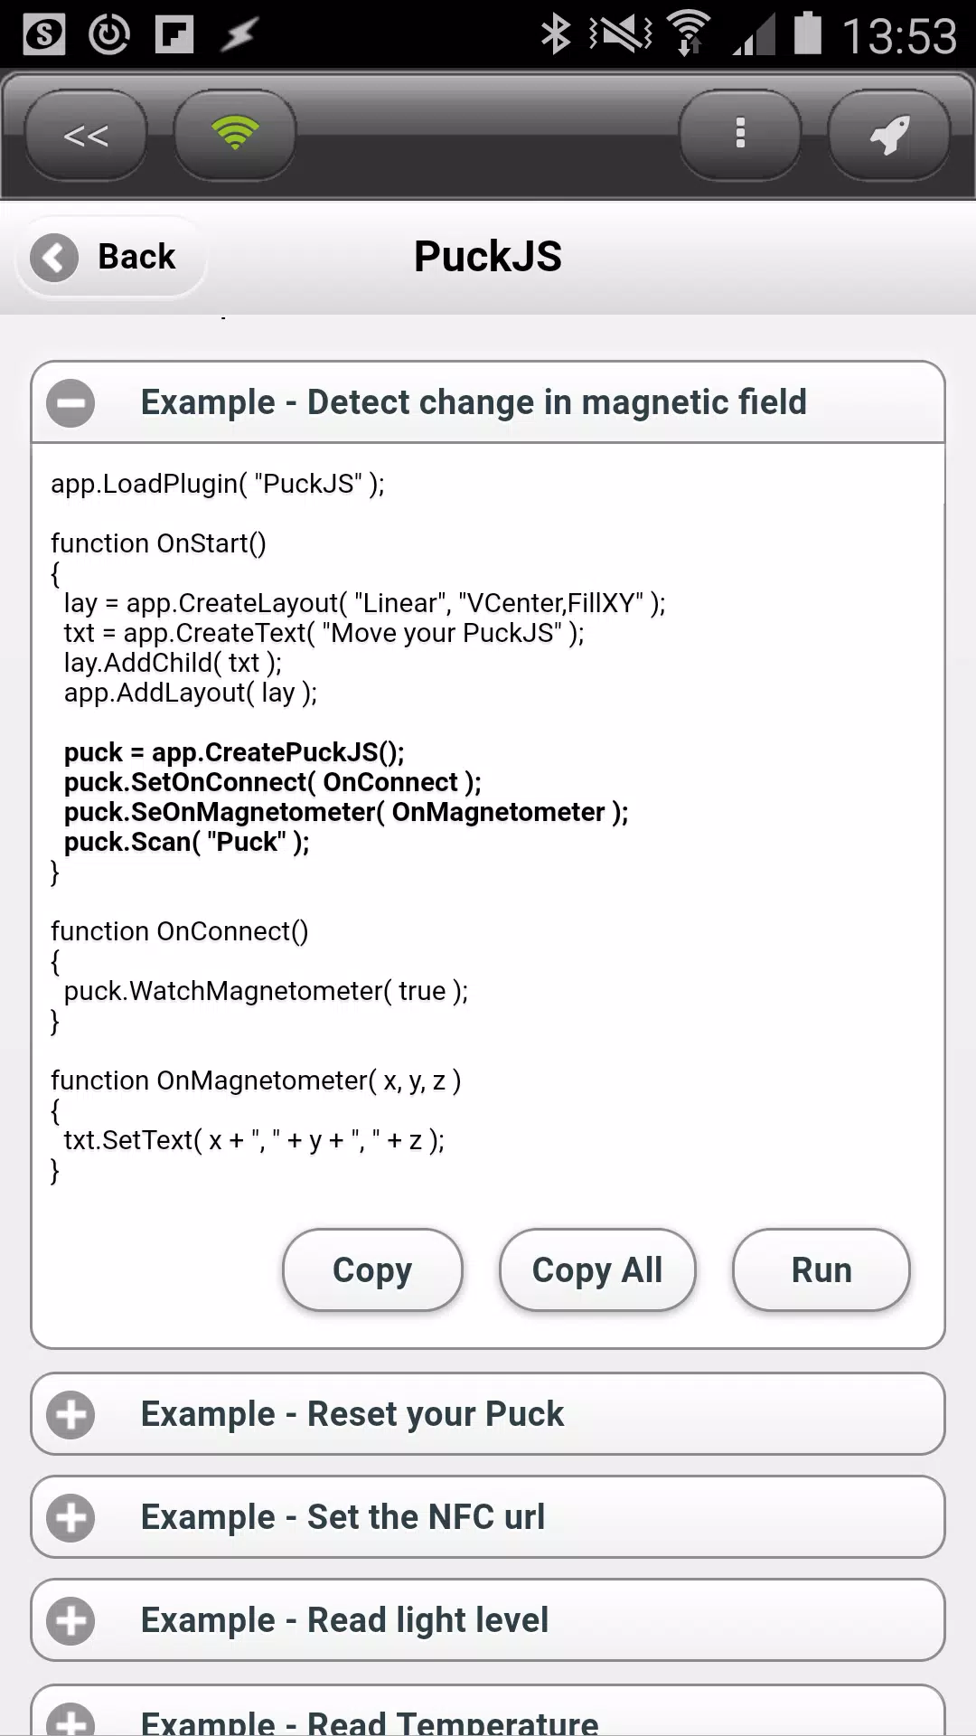The height and width of the screenshot is (1736, 976).
Task: Tap the green WiFi connect icon
Action: pyautogui.click(x=235, y=135)
